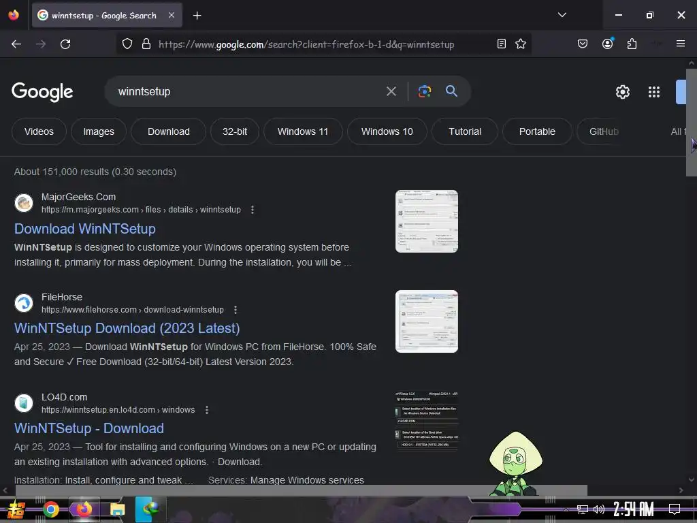Open the Start menu button
This screenshot has height=523, width=697.
[16, 509]
